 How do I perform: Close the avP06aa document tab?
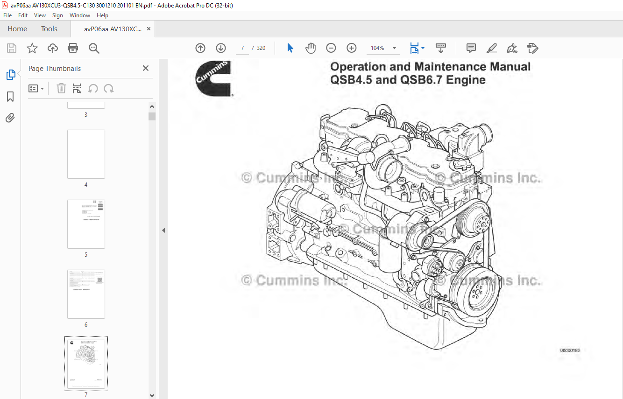(149, 29)
